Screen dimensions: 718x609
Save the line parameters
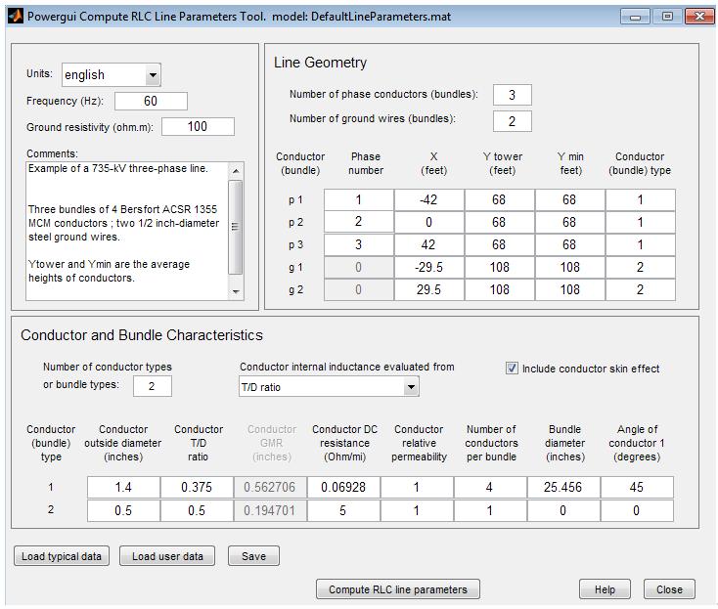coord(253,556)
